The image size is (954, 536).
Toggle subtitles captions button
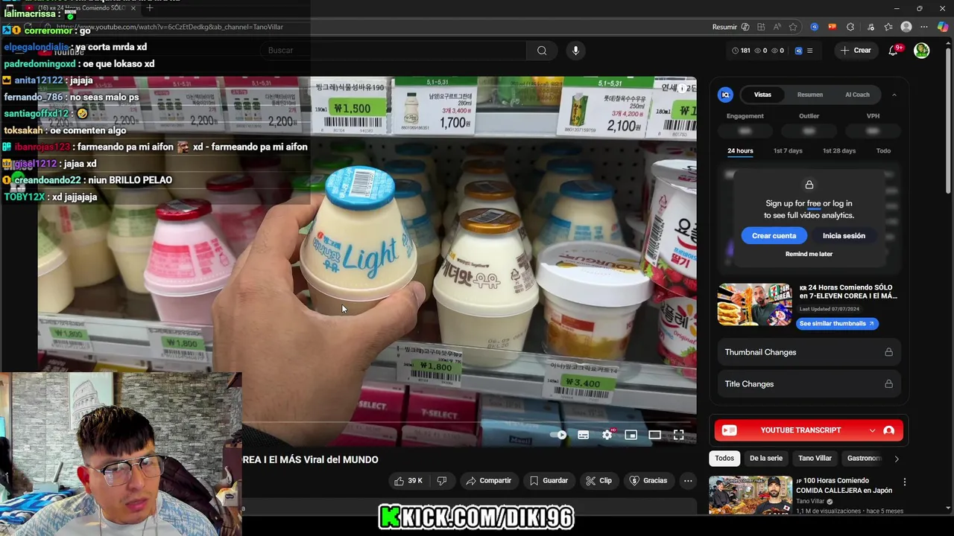pyautogui.click(x=584, y=435)
